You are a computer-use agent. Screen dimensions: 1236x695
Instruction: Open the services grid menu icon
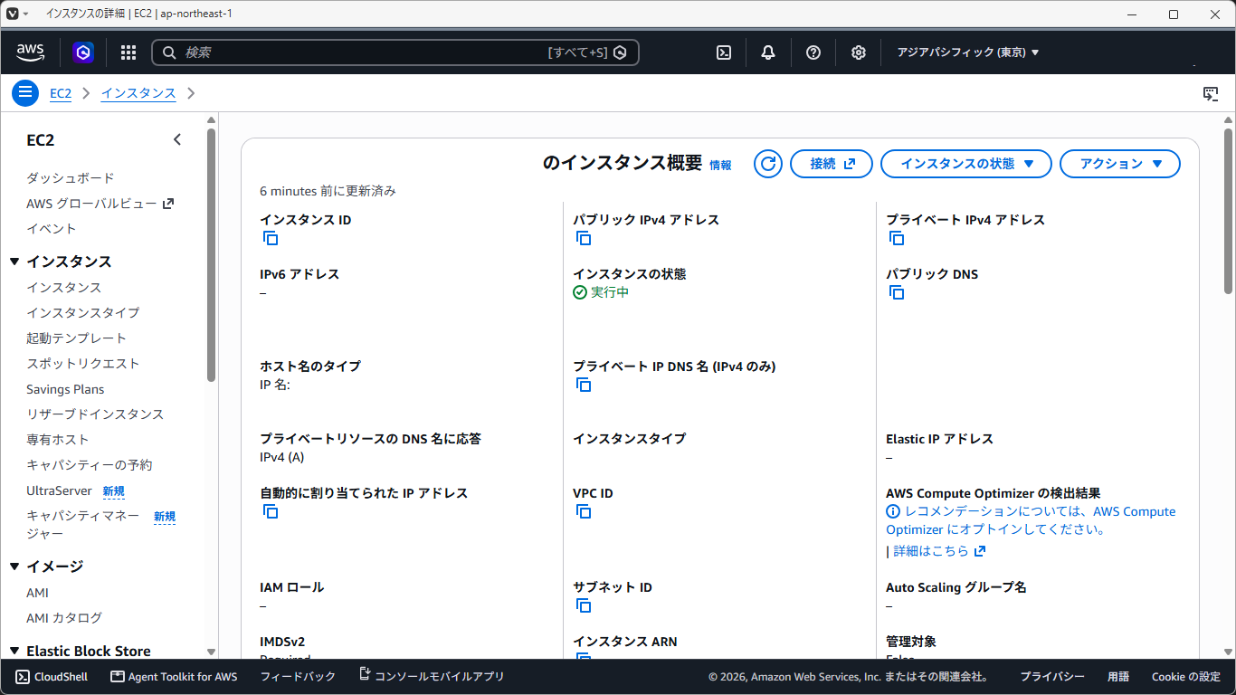point(128,52)
